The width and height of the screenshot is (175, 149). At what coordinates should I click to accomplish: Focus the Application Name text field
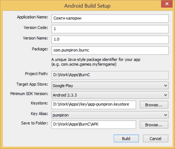click(x=110, y=19)
